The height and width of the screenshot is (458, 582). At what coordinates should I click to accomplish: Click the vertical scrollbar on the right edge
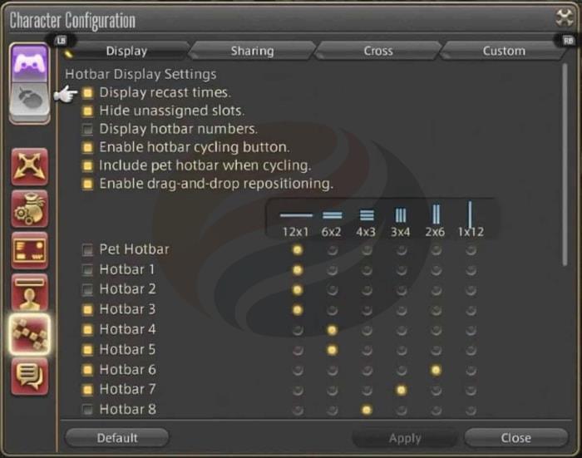pos(567,166)
